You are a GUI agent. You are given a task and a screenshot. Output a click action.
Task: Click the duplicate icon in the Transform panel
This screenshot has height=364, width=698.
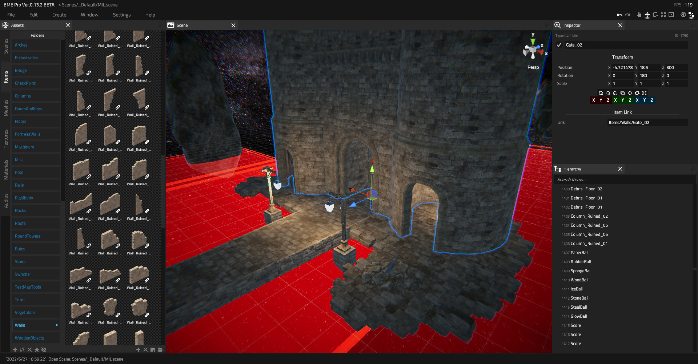622,93
